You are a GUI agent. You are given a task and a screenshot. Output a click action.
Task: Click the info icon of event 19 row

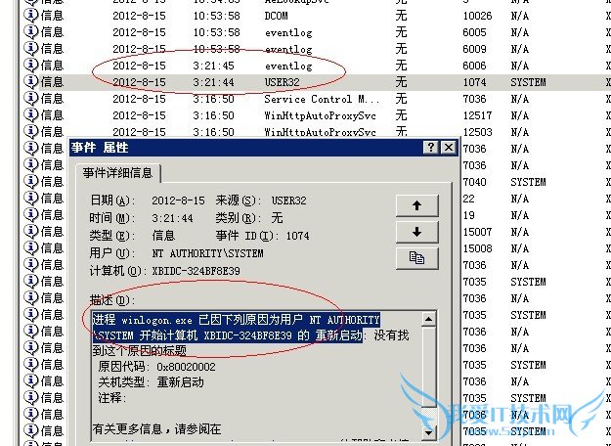(x=30, y=214)
